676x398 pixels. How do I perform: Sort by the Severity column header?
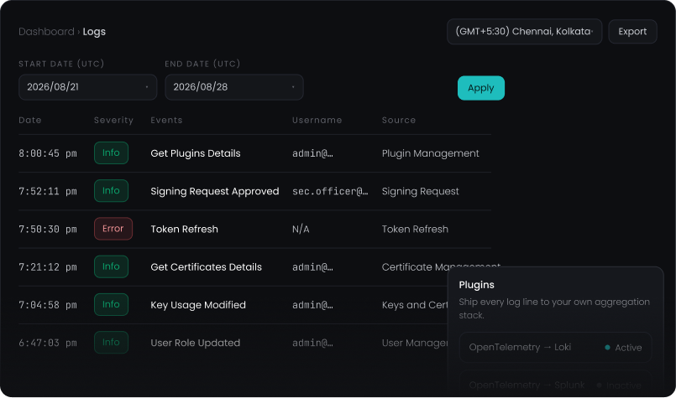[x=114, y=120]
